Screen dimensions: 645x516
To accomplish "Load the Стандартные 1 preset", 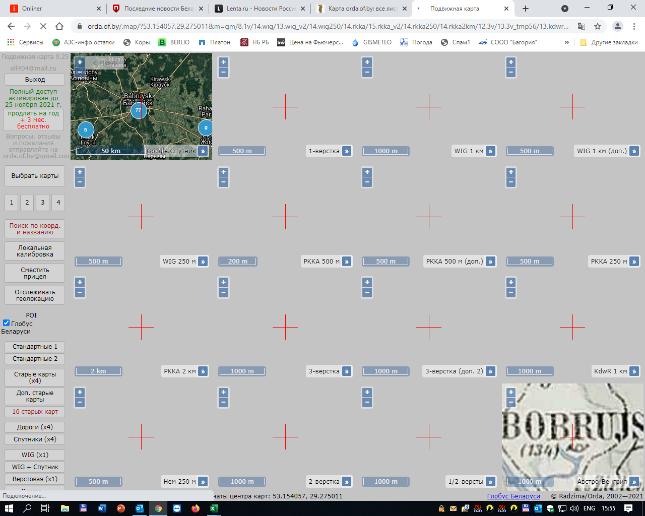I will tap(35, 347).
